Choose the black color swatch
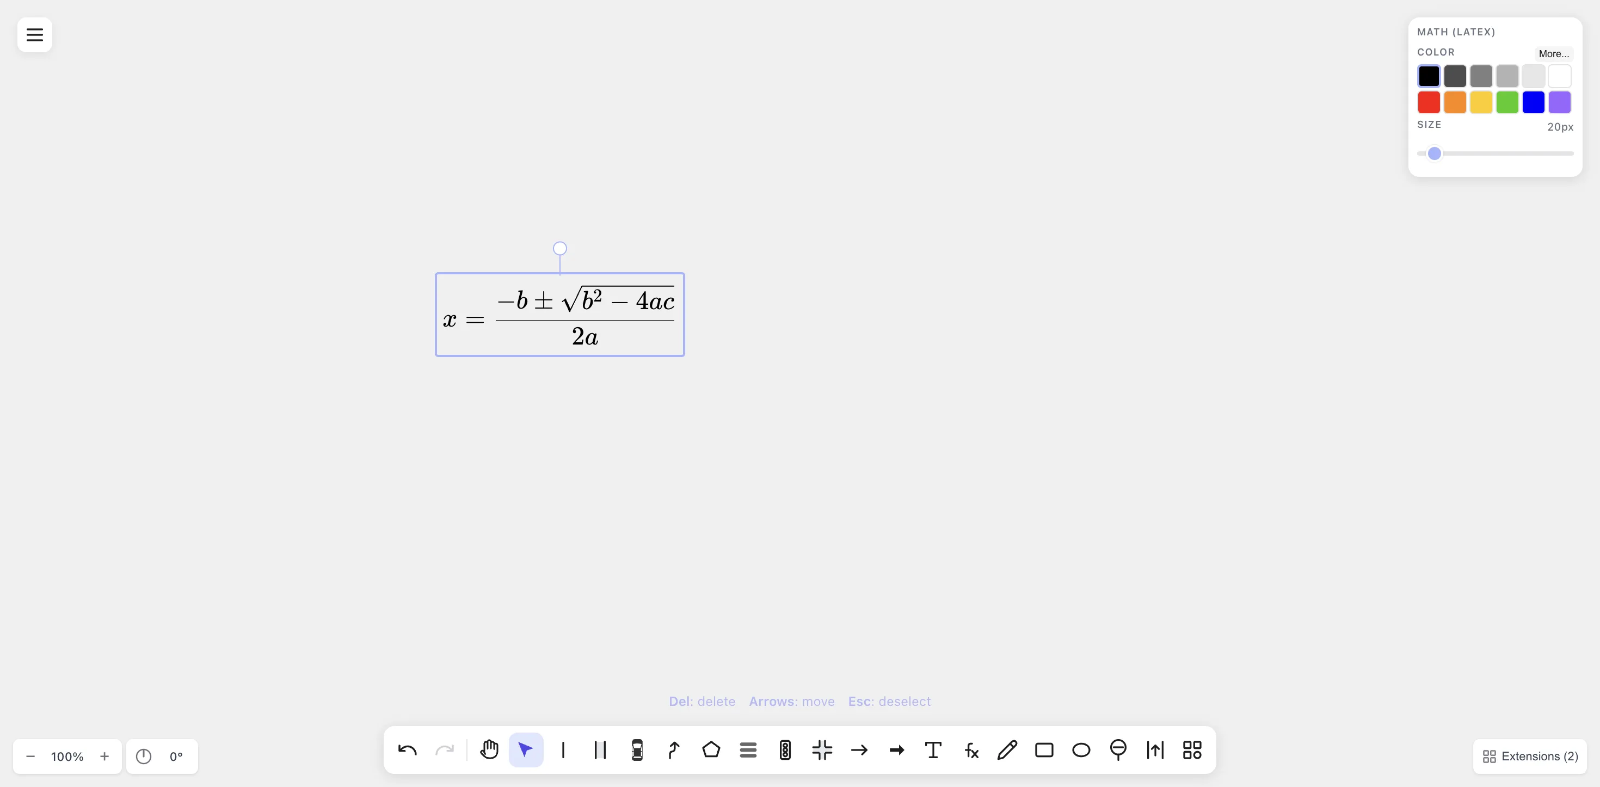Screen dimensions: 1600x787 [x=1429, y=76]
